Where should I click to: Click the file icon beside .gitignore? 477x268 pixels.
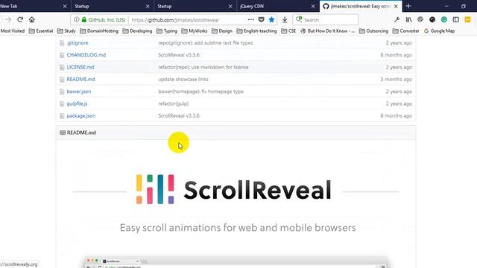tap(62, 43)
